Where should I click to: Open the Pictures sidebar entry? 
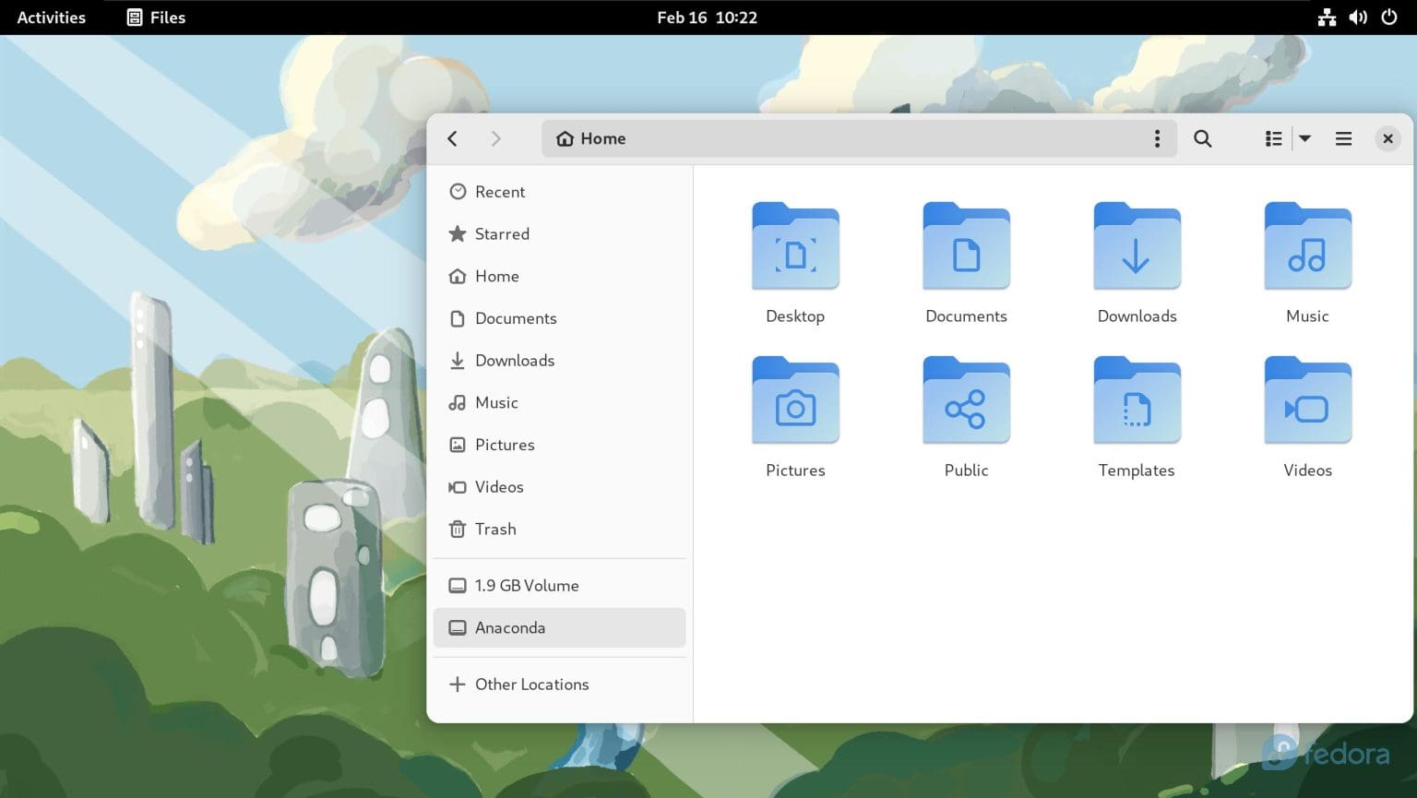point(505,445)
